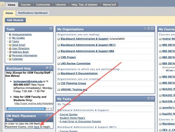Click the Tasks clipboard icon

10,41
